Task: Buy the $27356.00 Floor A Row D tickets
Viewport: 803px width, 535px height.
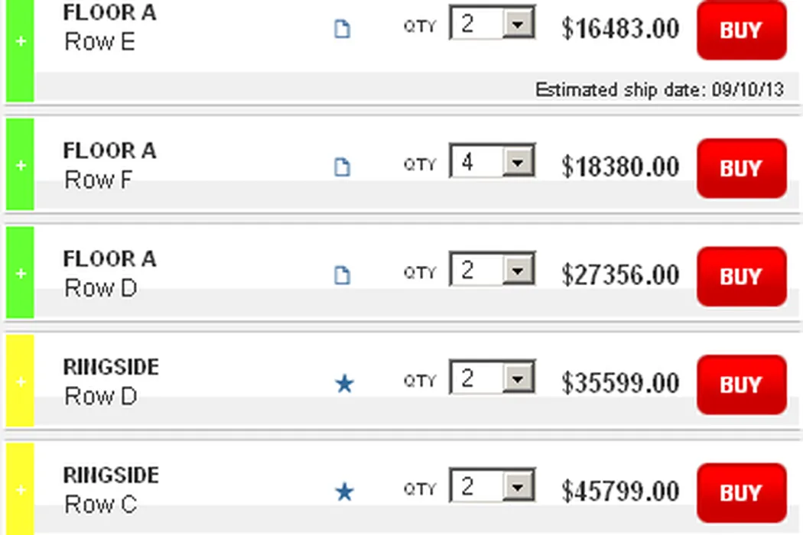Action: click(x=741, y=277)
